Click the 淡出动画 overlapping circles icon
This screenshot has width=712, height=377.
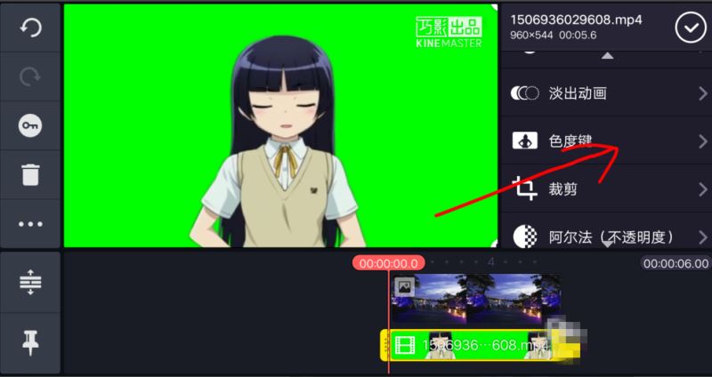click(x=525, y=93)
